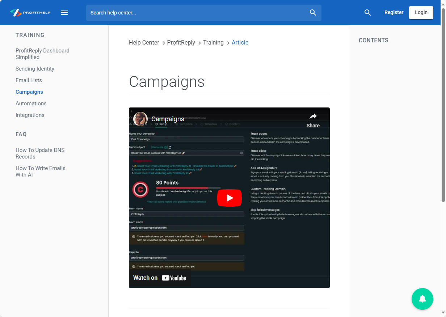Go to ProfitReply breadcrumb
The width and height of the screenshot is (446, 317).
pyautogui.click(x=181, y=43)
